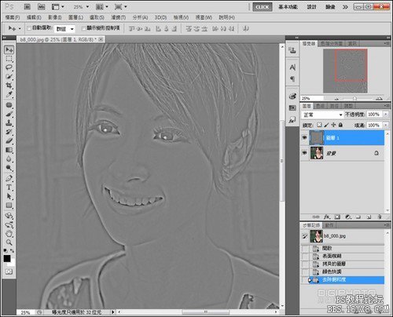This screenshot has width=393, height=317.
Task: Hide Layer 1 with its eye icon
Action: click(304, 137)
